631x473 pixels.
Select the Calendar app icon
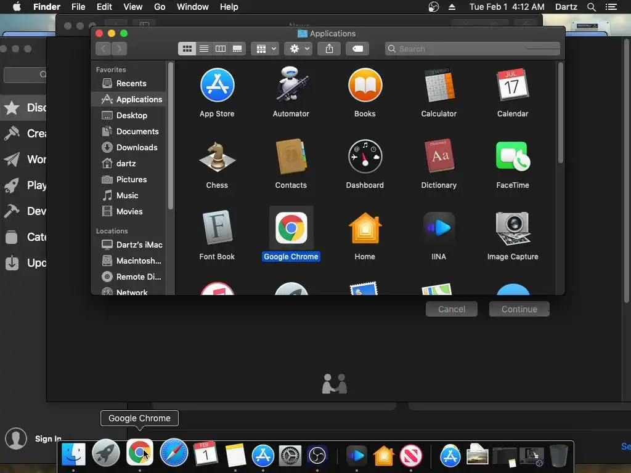pyautogui.click(x=513, y=84)
